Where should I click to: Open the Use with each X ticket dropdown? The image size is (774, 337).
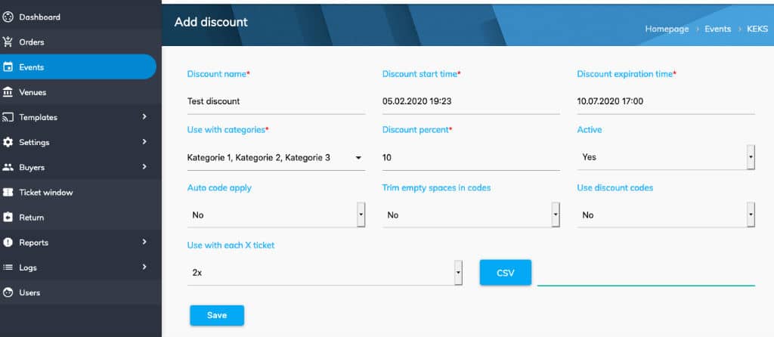coord(325,272)
